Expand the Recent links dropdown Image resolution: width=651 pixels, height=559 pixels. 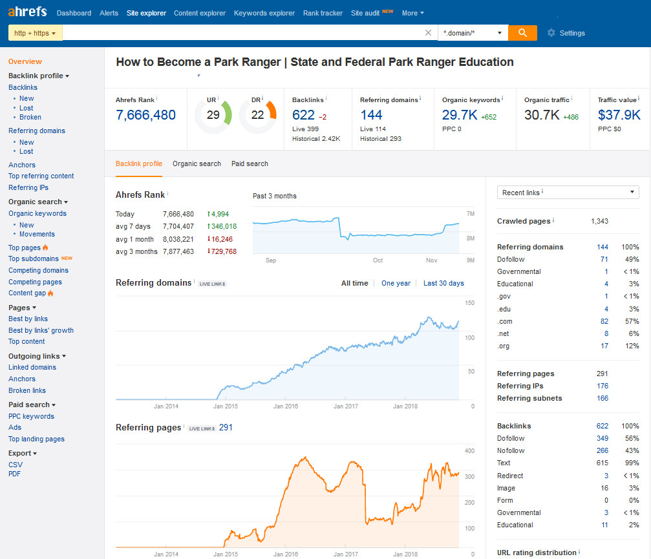(x=568, y=193)
